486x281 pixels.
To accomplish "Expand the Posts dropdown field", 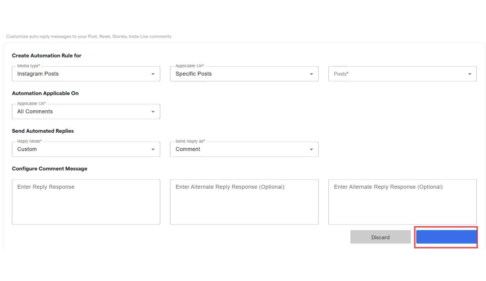I will pos(402,74).
